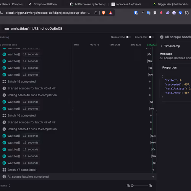Open the Brave shields lion icon
Image resolution: width=191 pixels, height=191 pixels.
104,13
